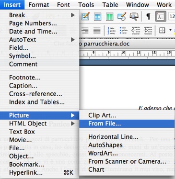
Task: Select Field... in the Insert menu
Action: click(40, 48)
